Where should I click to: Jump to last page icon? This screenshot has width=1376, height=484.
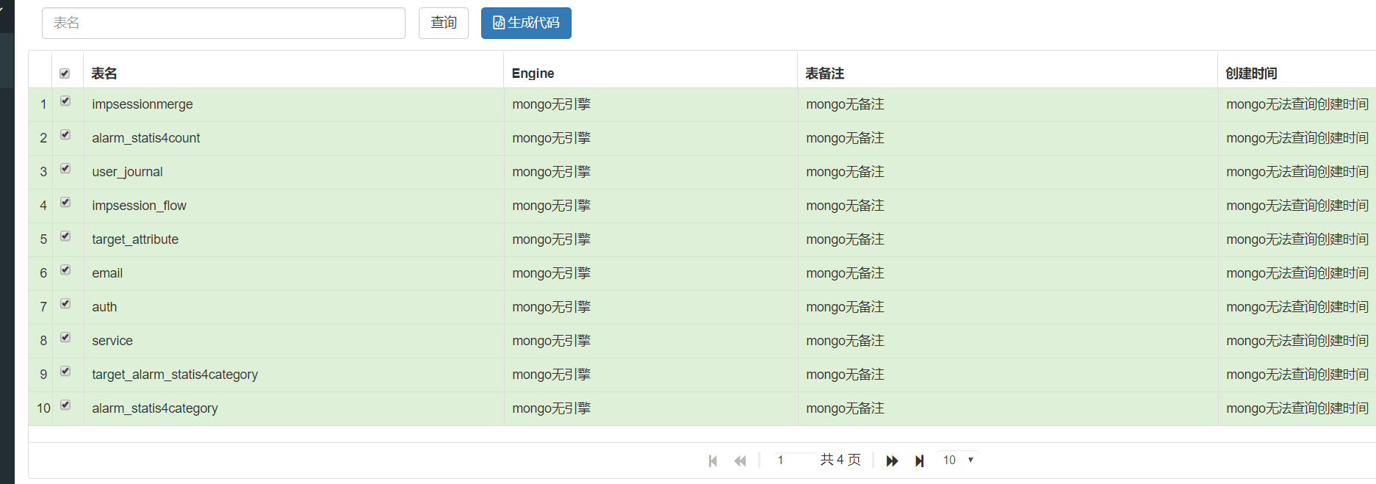pyautogui.click(x=919, y=460)
